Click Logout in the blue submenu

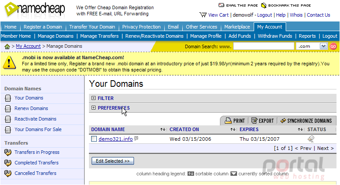tap(330, 36)
